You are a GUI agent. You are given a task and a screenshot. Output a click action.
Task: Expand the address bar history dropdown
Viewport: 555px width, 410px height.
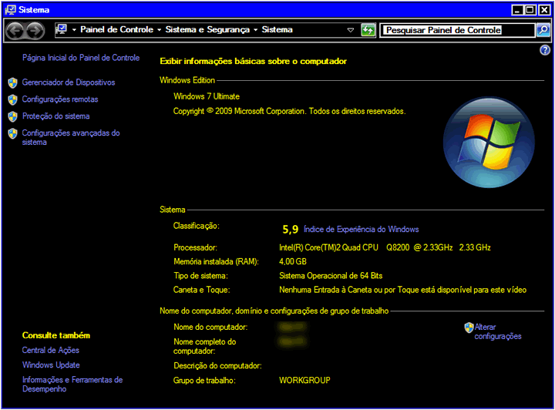pyautogui.click(x=351, y=30)
